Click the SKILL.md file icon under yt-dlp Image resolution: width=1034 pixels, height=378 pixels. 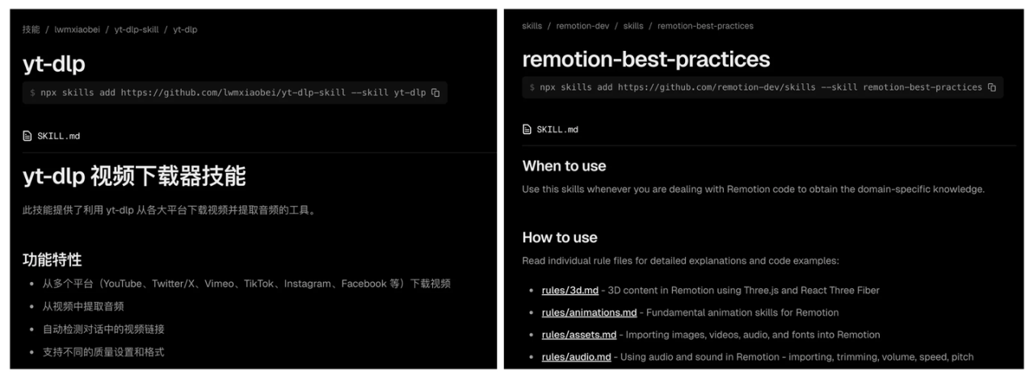[x=27, y=136]
